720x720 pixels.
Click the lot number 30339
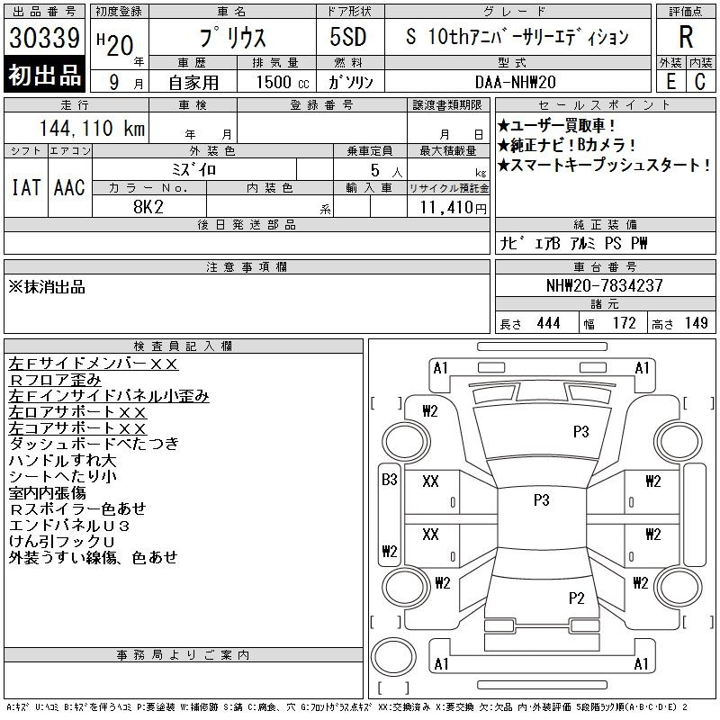tap(44, 37)
